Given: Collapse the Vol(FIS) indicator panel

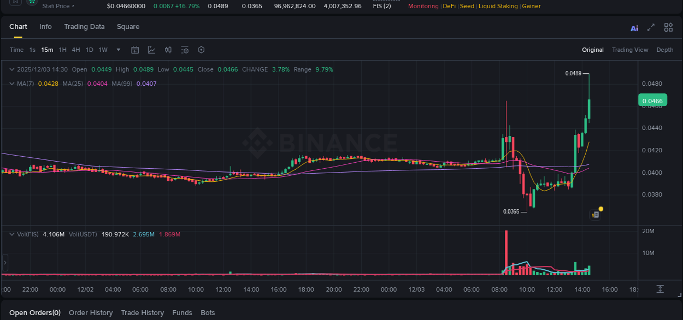Looking at the screenshot, I should [x=11, y=234].
